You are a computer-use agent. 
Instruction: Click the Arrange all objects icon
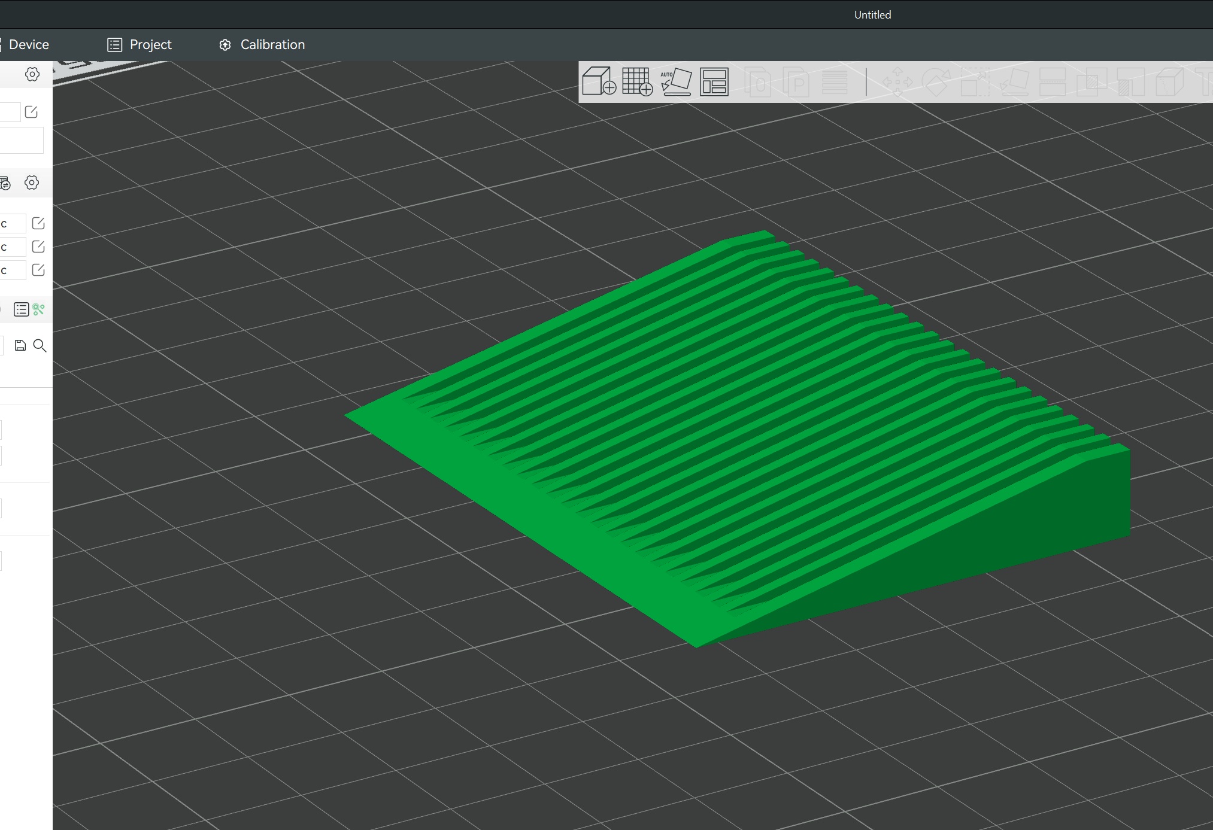pyautogui.click(x=714, y=81)
